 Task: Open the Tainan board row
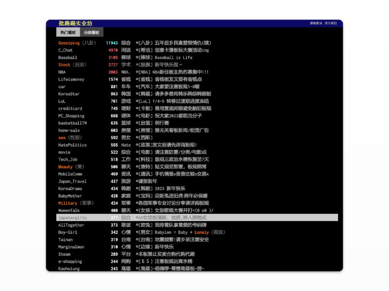pos(197,240)
